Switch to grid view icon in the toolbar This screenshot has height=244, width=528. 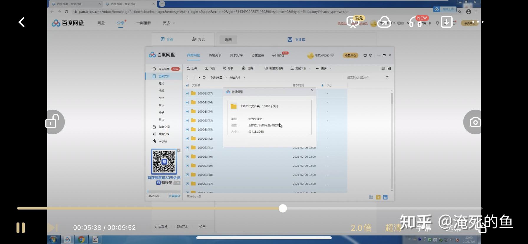[x=389, y=68]
